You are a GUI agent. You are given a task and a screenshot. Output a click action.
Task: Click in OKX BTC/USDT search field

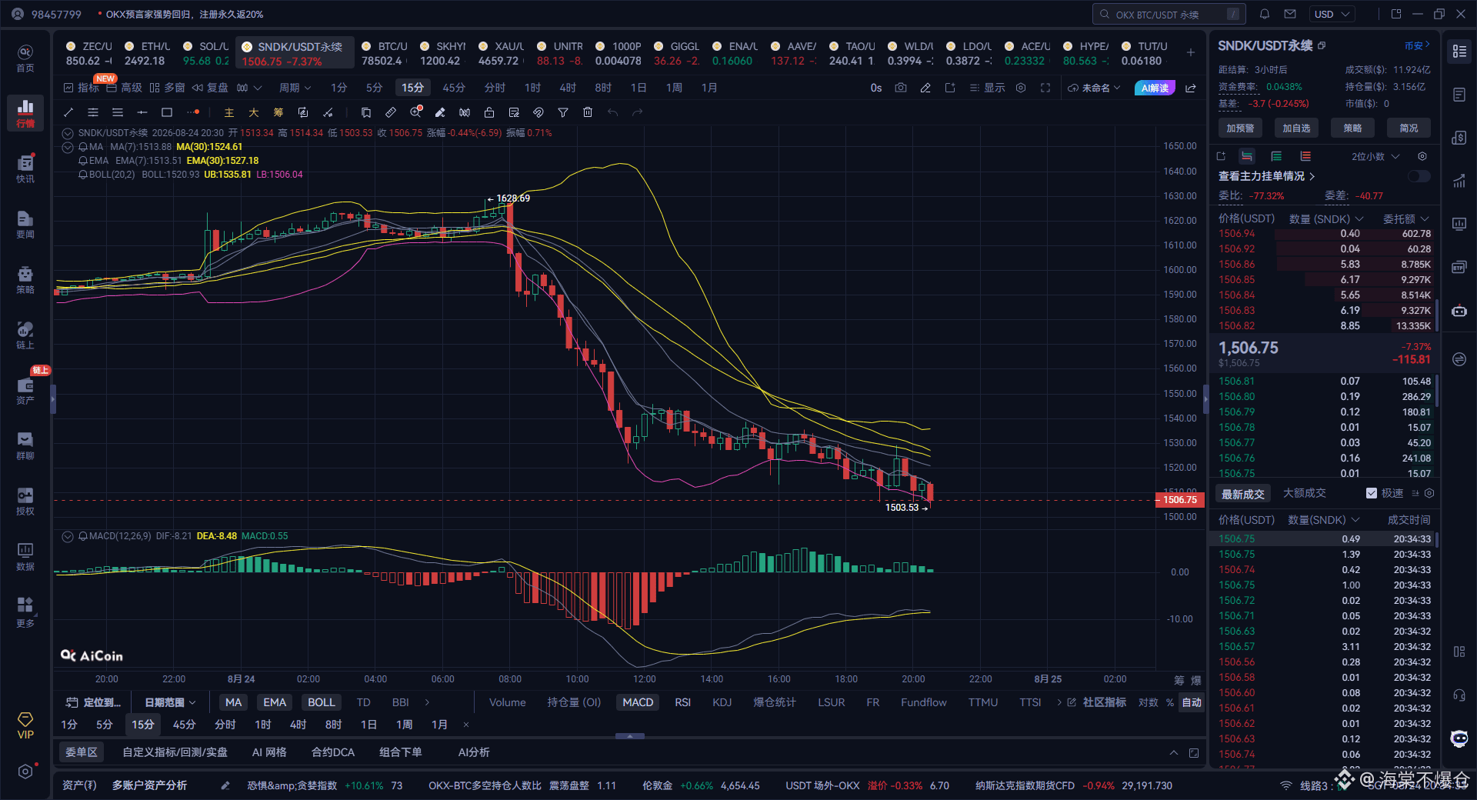pos(1168,14)
